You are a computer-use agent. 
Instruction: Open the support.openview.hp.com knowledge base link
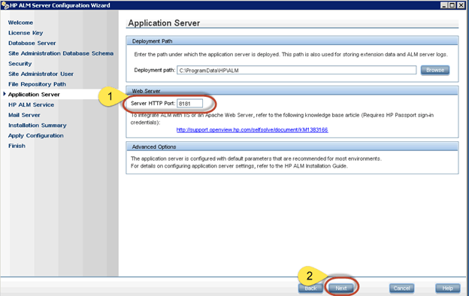pyautogui.click(x=252, y=130)
